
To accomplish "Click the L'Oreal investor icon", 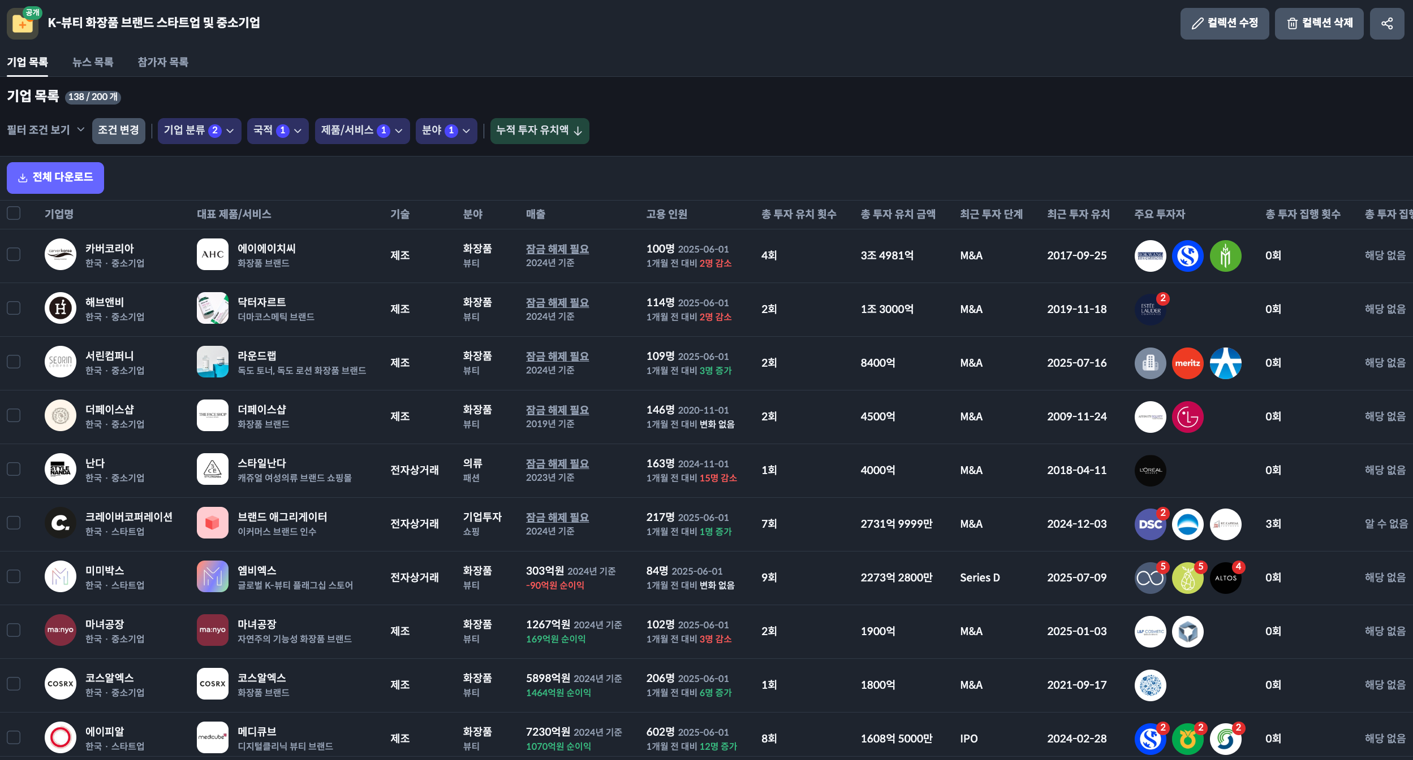I will pyautogui.click(x=1150, y=471).
